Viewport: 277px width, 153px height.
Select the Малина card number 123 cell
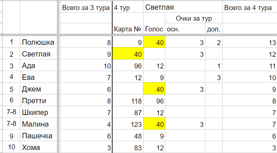tap(128, 124)
